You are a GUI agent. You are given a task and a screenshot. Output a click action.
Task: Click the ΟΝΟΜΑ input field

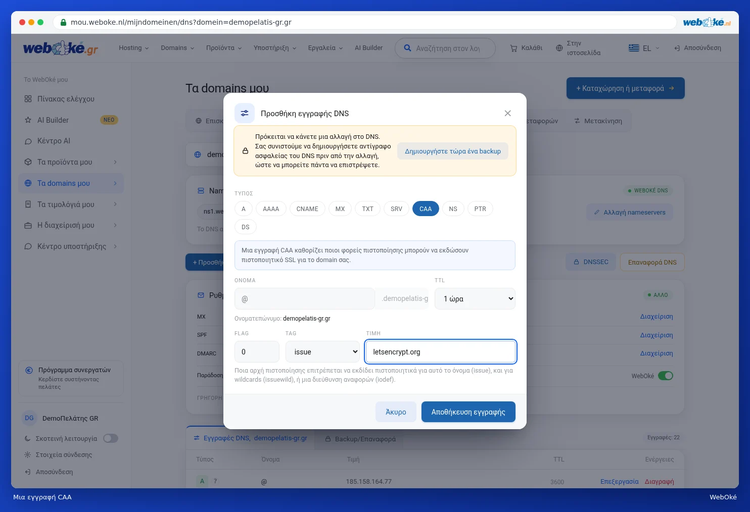pyautogui.click(x=304, y=298)
